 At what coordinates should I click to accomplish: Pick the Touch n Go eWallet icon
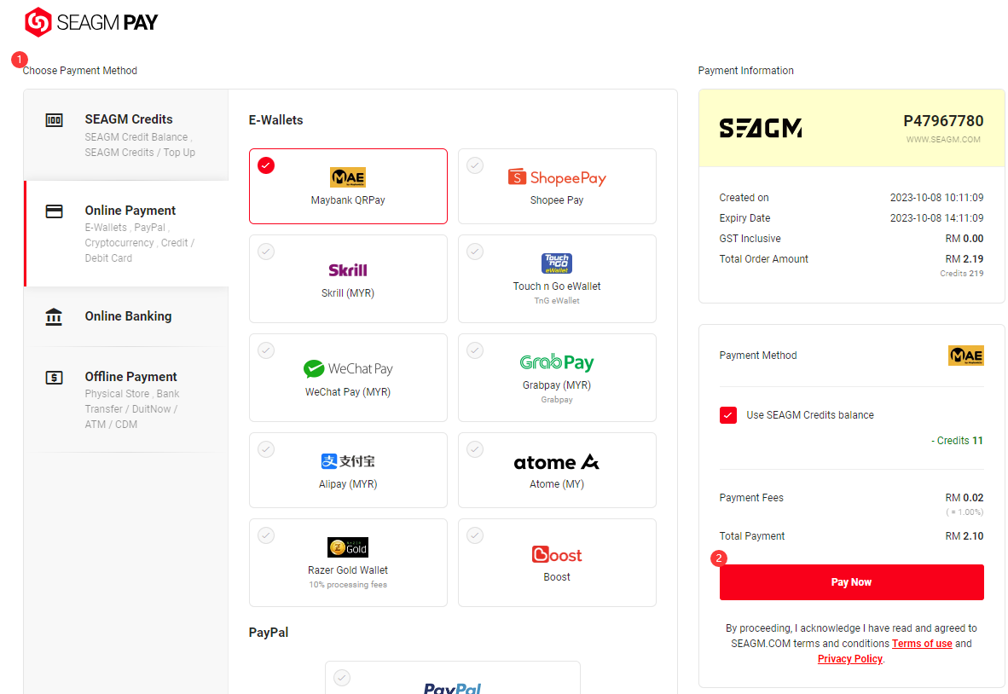[x=557, y=263]
